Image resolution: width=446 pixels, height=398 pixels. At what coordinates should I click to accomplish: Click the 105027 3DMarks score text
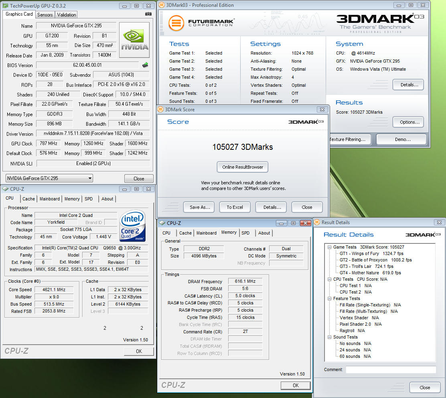click(x=243, y=147)
